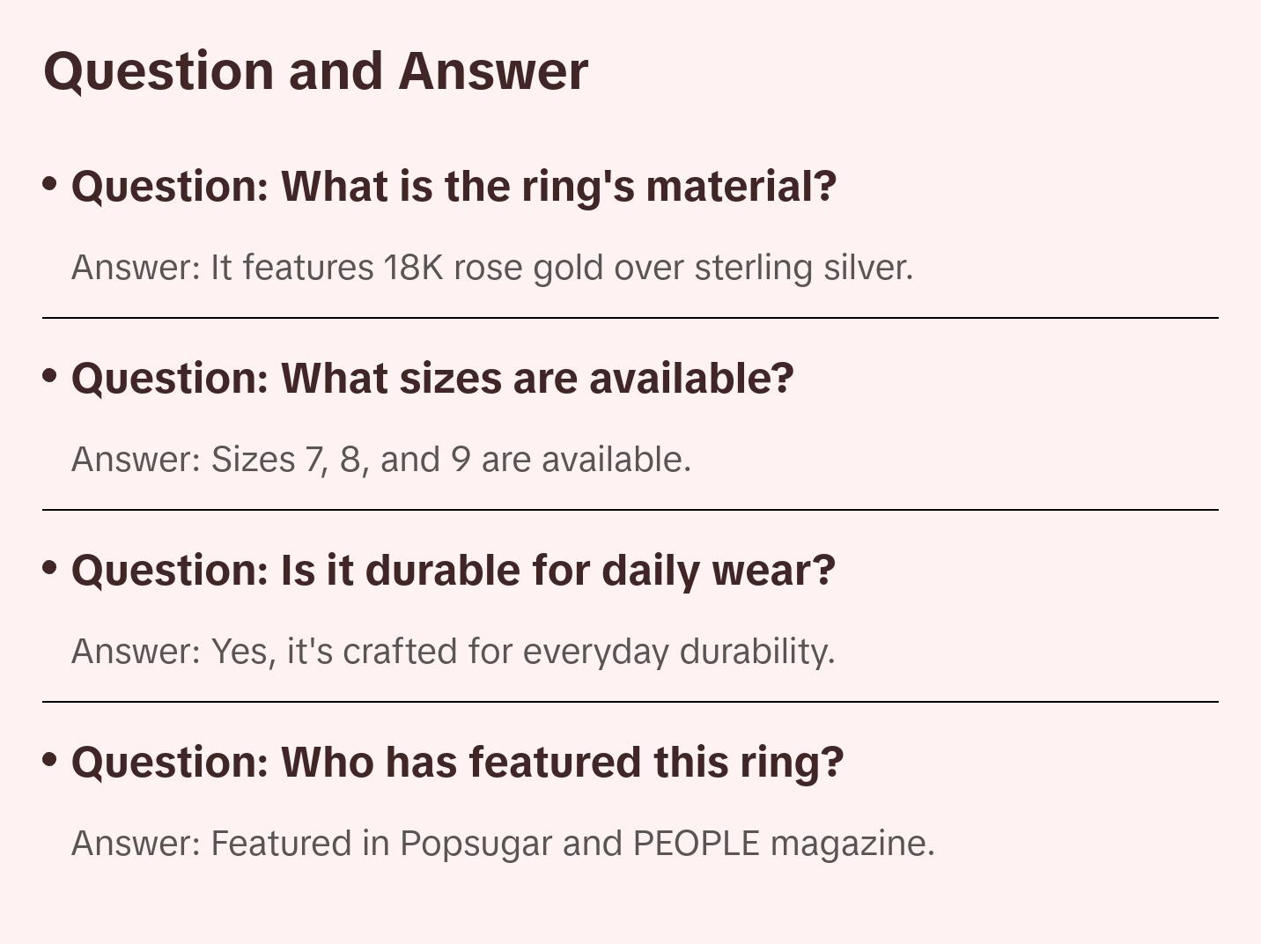Click "sterling silver" in the first answer
Image resolution: width=1261 pixels, height=944 pixels.
click(803, 268)
